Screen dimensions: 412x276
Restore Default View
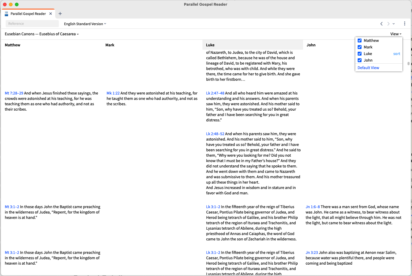pyautogui.click(x=368, y=68)
